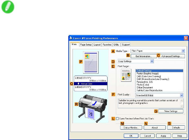Image resolution: width=189 pixels, height=140 pixels.
Task: Click description box scroll up arrow
Action: coord(182,100)
